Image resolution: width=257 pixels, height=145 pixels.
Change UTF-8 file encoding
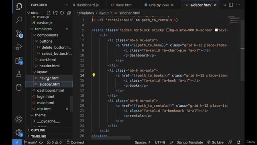click(160, 142)
